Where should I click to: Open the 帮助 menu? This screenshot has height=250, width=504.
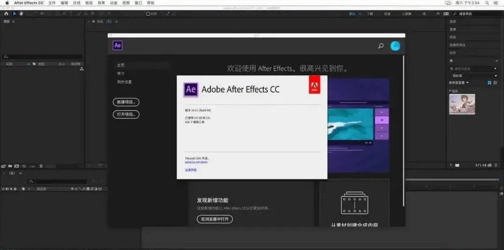150,3
